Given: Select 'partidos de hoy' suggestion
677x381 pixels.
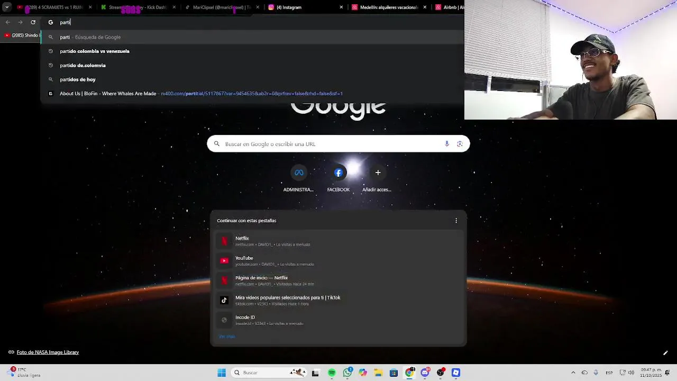Looking at the screenshot, I should 253,79.
